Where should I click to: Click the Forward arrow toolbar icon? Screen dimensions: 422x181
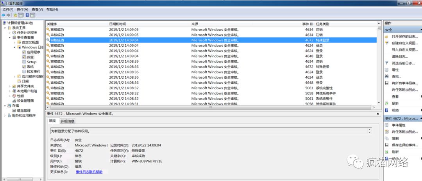(x=8, y=15)
